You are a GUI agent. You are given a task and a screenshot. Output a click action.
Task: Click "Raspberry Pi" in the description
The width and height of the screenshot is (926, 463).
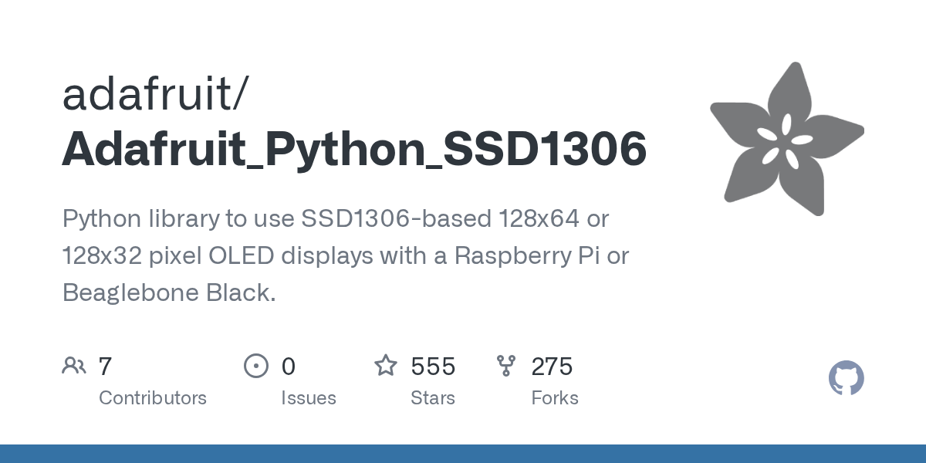point(529,256)
